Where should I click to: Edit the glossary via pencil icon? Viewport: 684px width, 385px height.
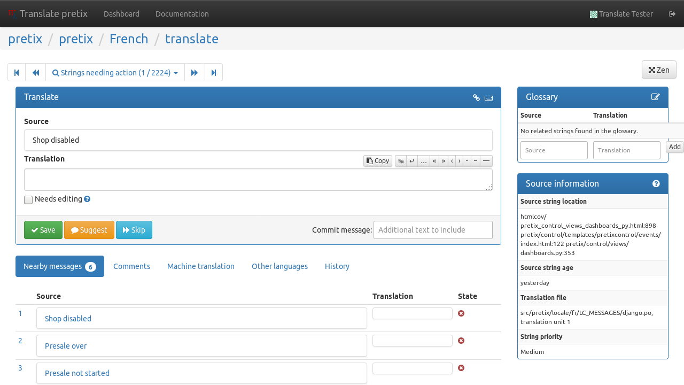point(656,97)
